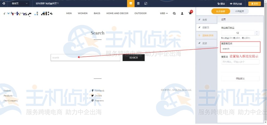Click the search text input on page

[x=85, y=58]
